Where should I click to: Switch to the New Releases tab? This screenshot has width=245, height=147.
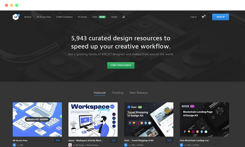click(x=139, y=93)
